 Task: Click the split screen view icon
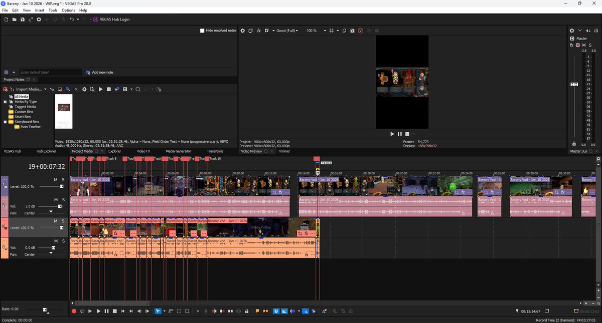pos(267,31)
